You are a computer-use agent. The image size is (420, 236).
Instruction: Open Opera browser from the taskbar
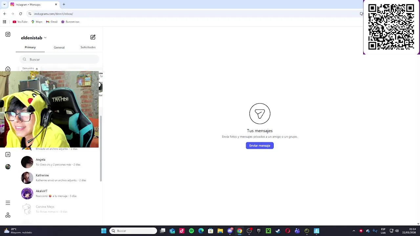tap(287, 231)
